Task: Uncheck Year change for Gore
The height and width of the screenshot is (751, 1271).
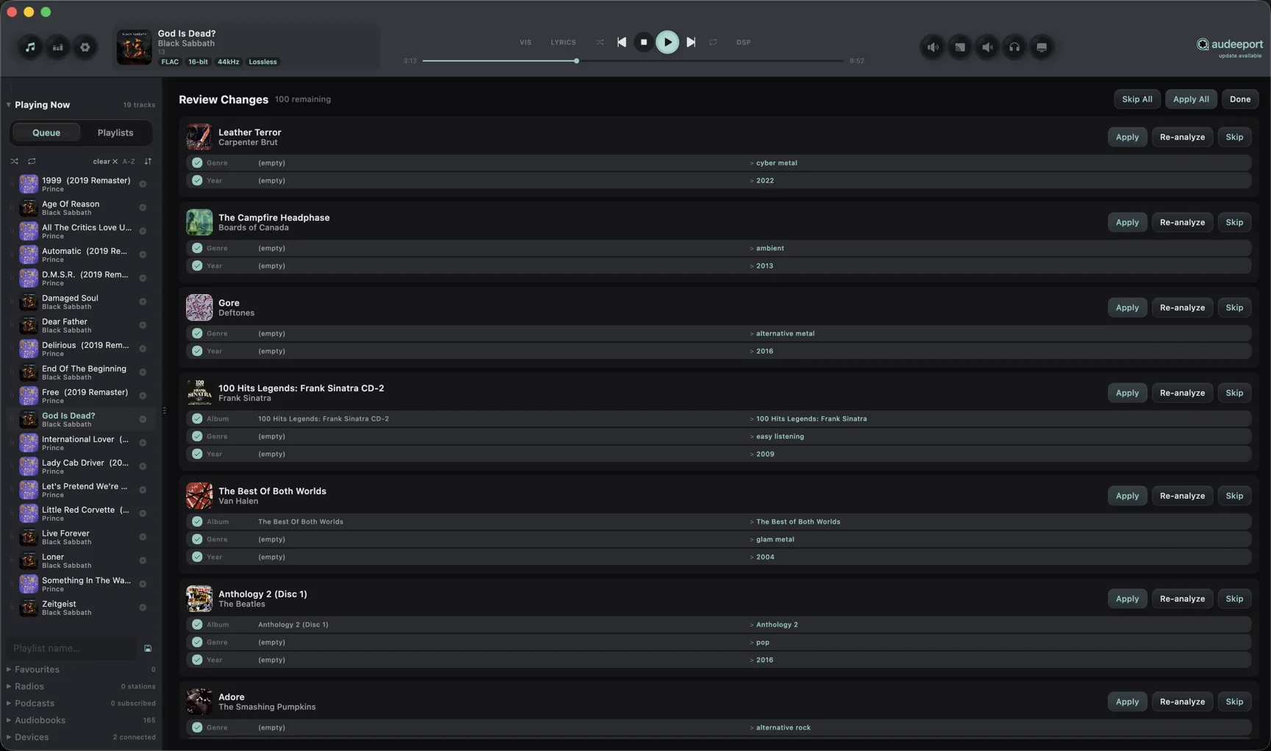Action: click(197, 351)
